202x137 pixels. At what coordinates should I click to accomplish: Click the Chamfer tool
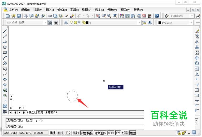[197, 106]
